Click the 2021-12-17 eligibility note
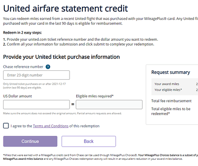 35,86
